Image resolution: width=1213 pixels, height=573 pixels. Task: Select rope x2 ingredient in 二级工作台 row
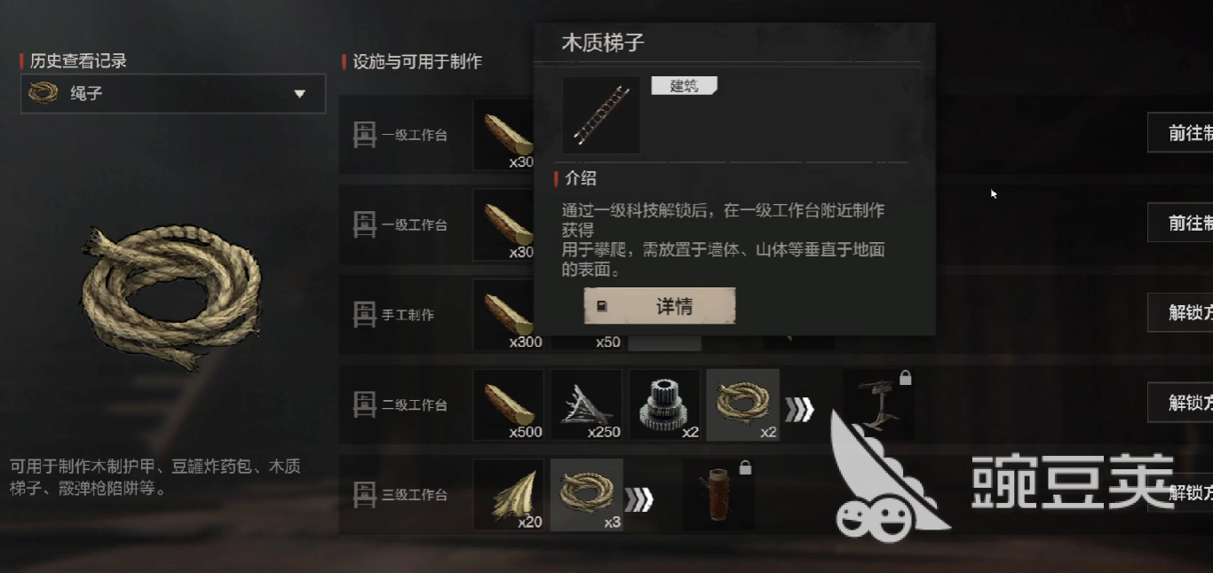tap(742, 404)
